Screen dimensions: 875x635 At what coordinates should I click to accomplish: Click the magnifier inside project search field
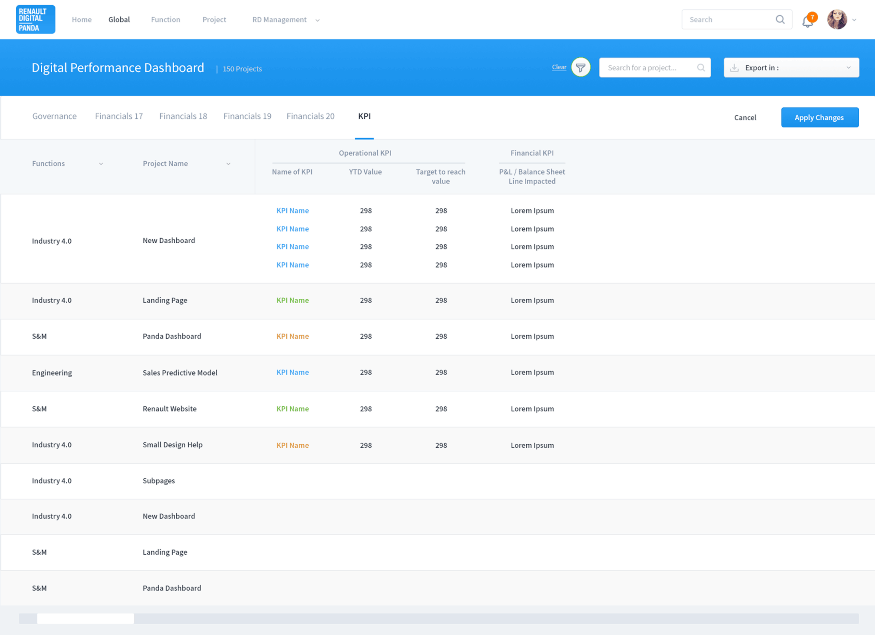point(701,68)
